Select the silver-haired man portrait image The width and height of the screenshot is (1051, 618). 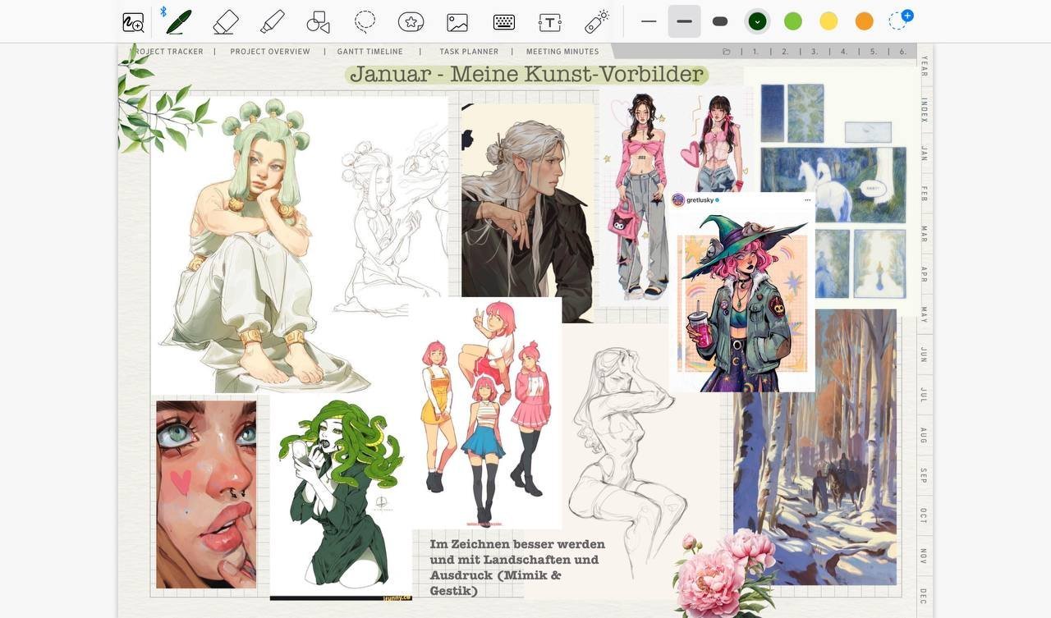tap(527, 212)
